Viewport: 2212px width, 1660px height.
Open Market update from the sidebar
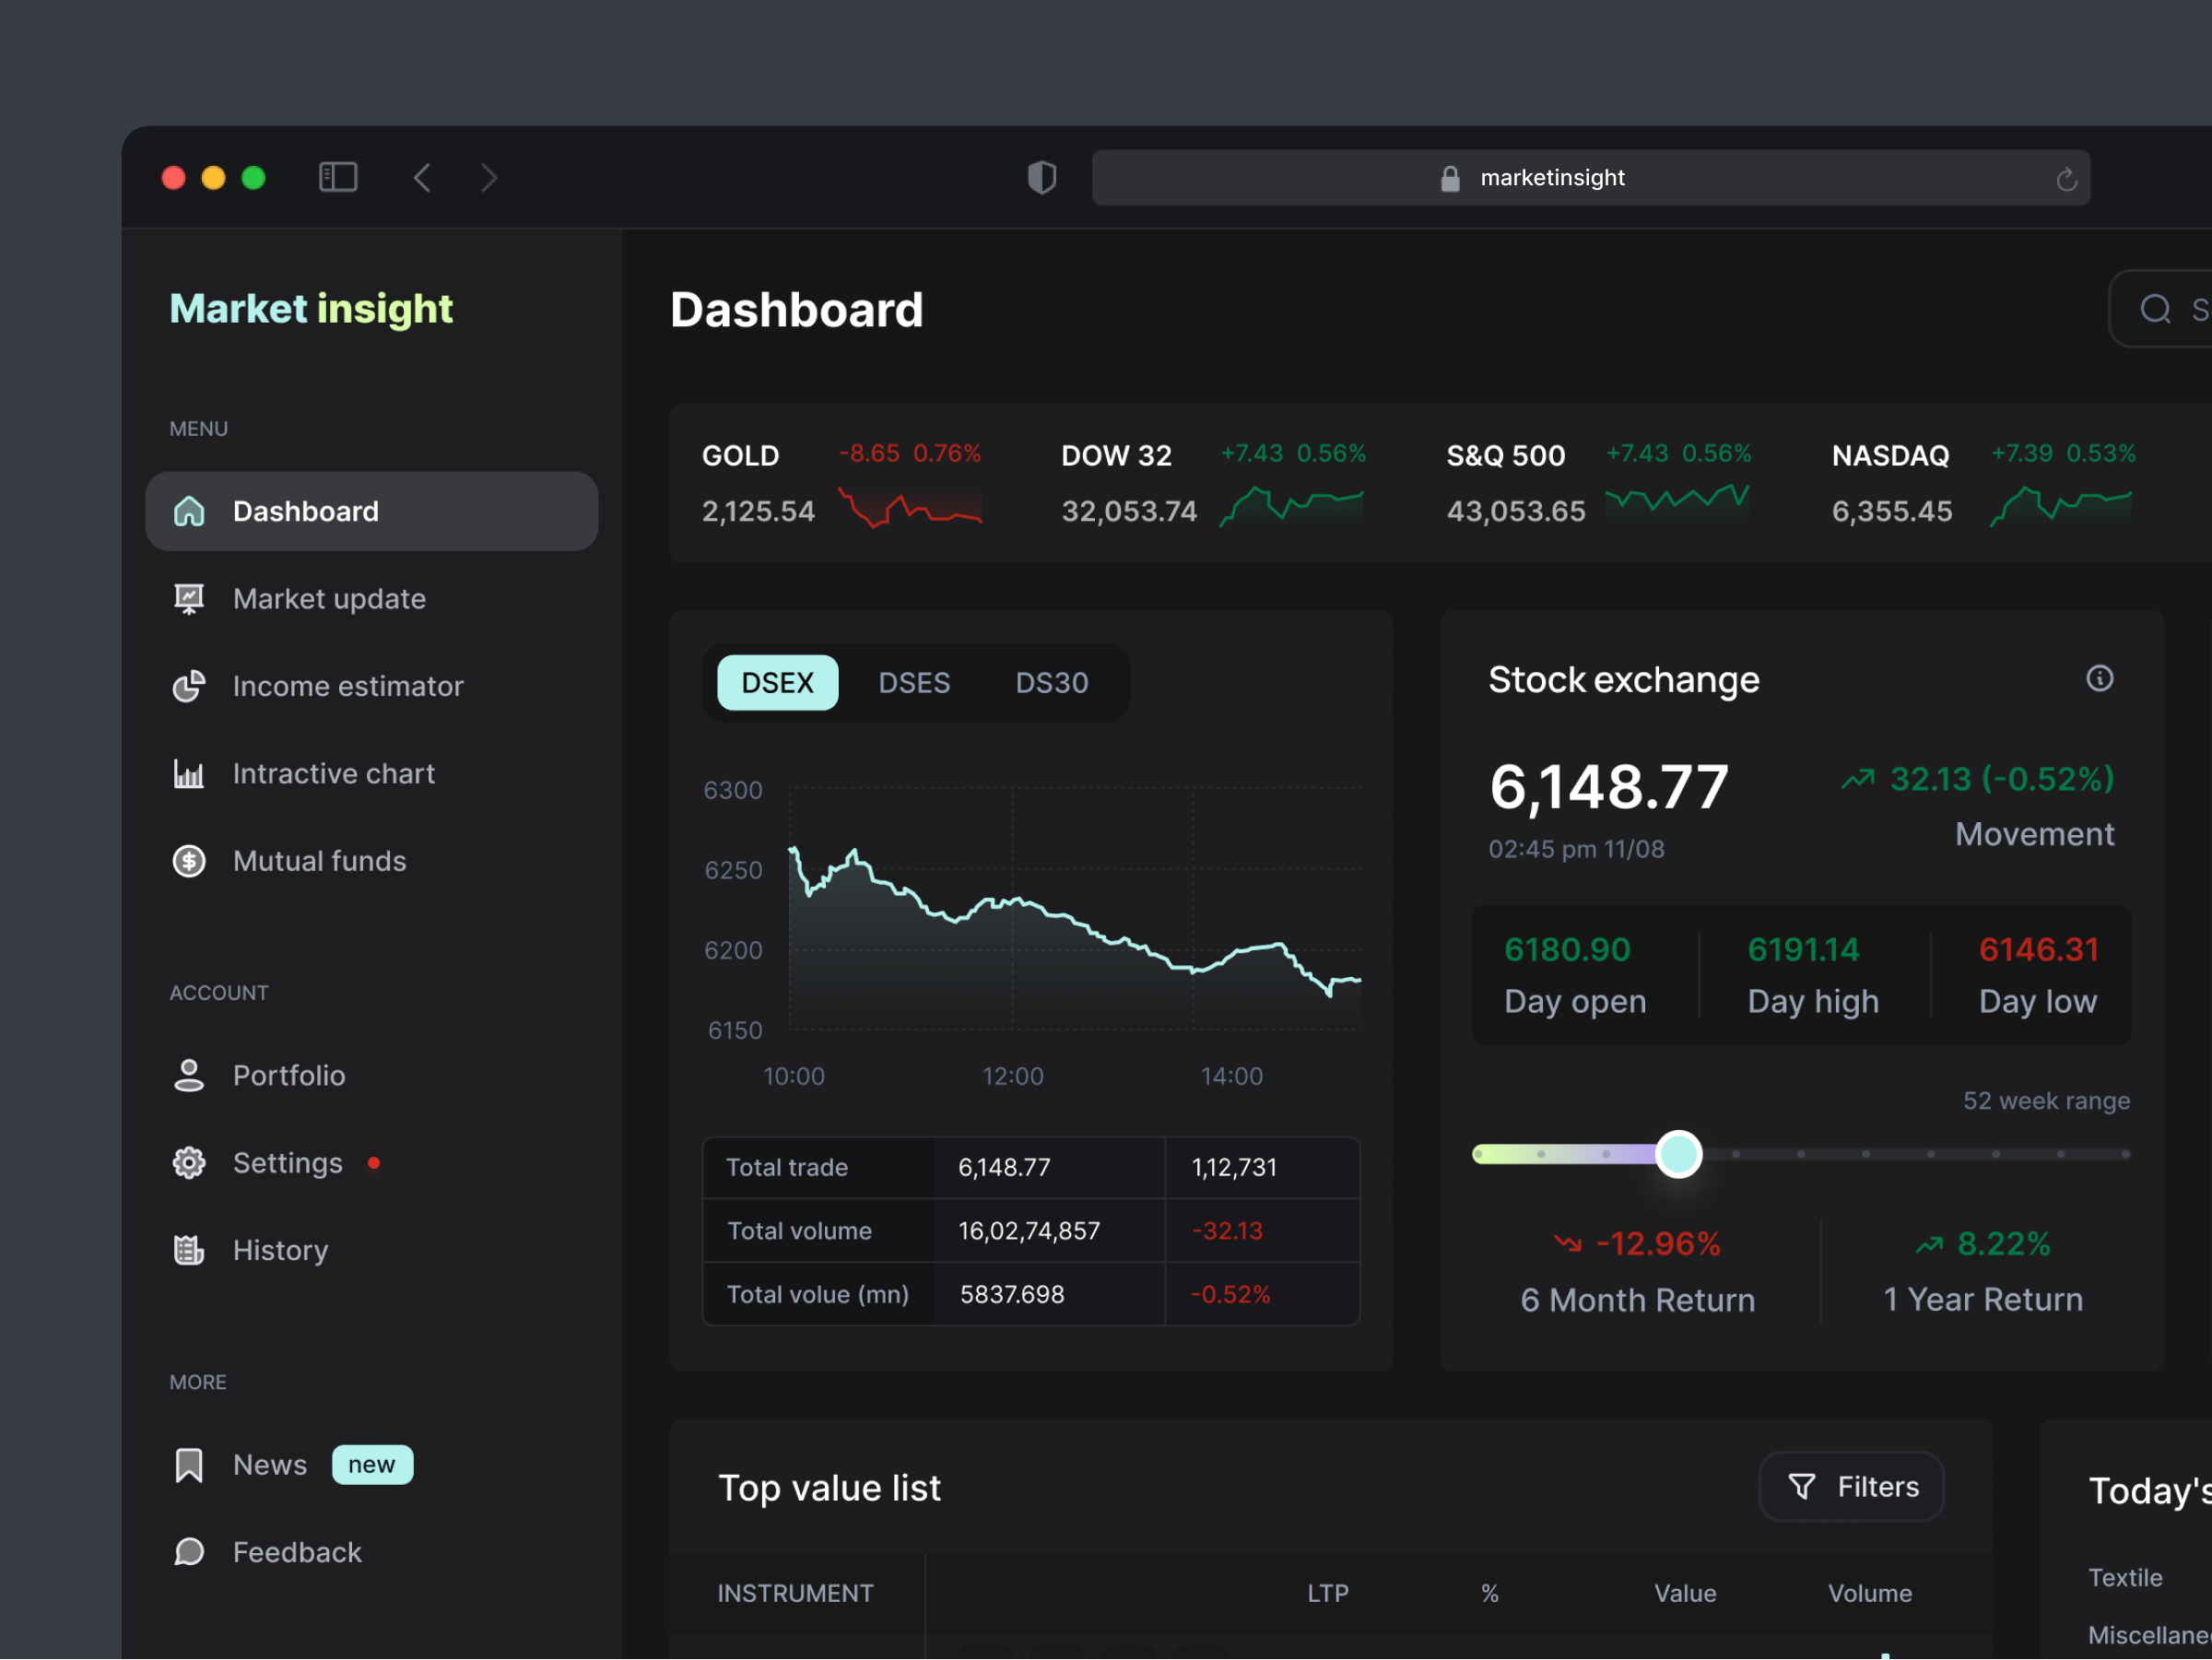329,598
